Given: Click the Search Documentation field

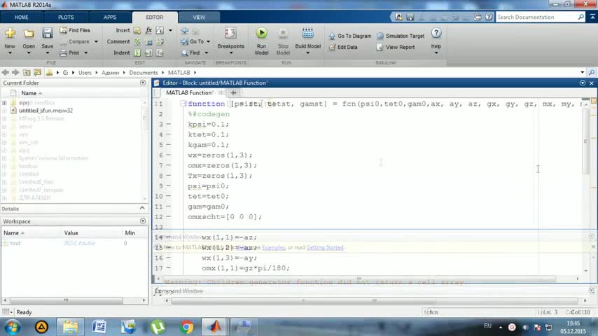Looking at the screenshot, I should 536,17.
